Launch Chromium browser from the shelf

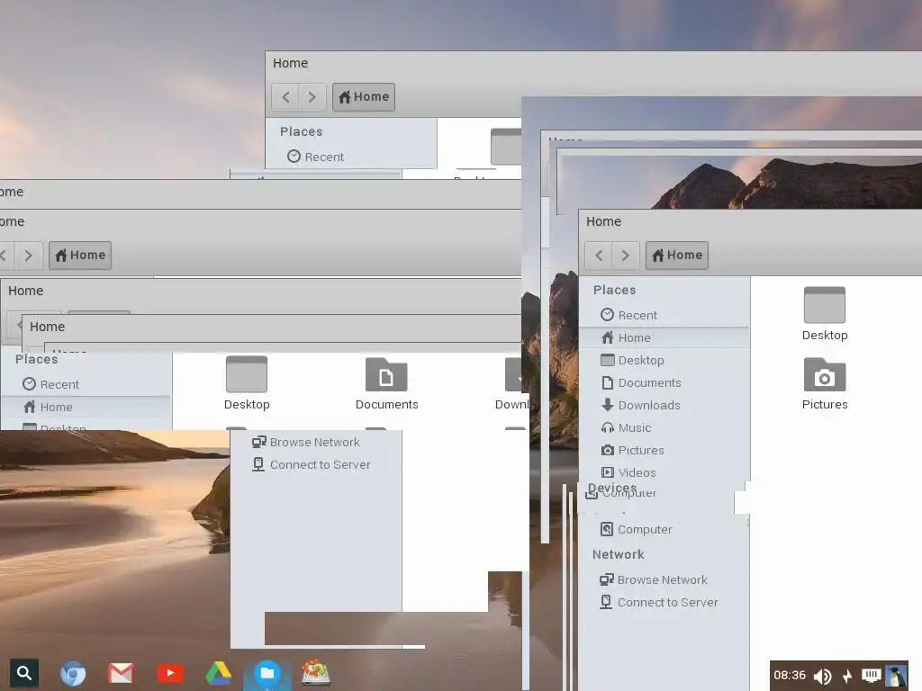(x=73, y=673)
